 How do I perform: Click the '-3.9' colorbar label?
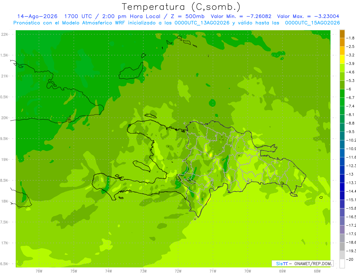[x=351, y=63]
